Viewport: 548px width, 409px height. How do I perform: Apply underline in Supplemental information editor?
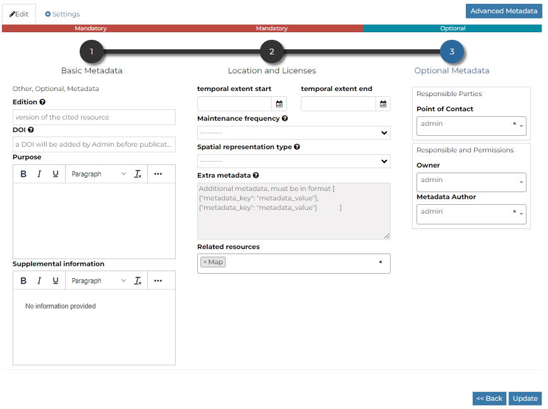(56, 280)
